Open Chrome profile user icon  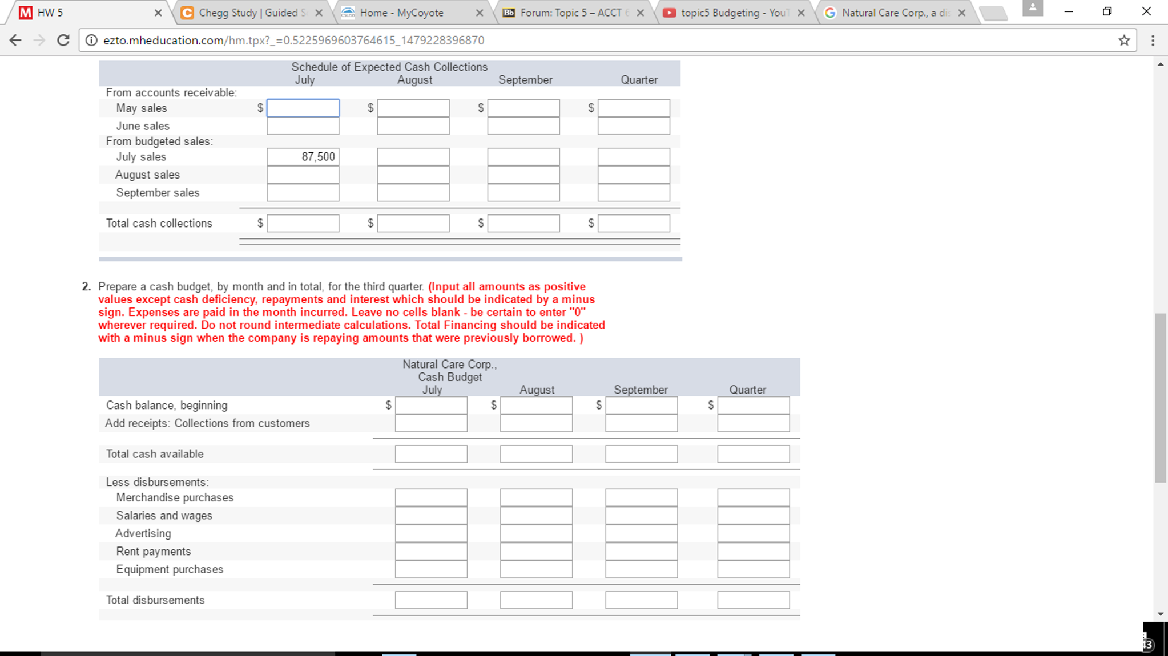(x=1032, y=8)
